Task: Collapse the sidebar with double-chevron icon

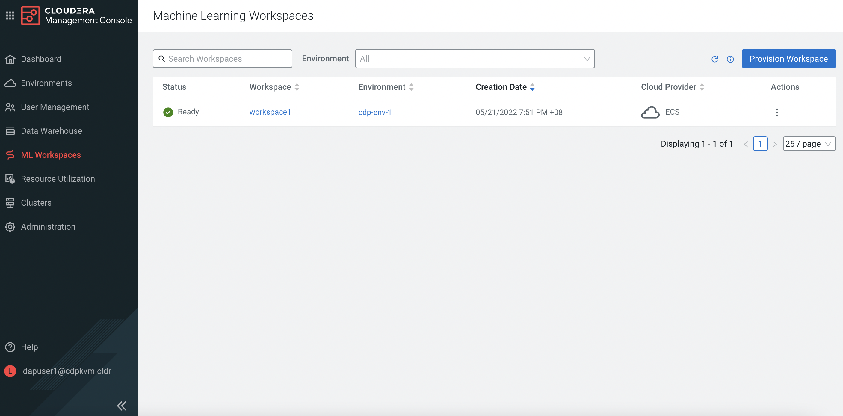Action: (x=121, y=406)
